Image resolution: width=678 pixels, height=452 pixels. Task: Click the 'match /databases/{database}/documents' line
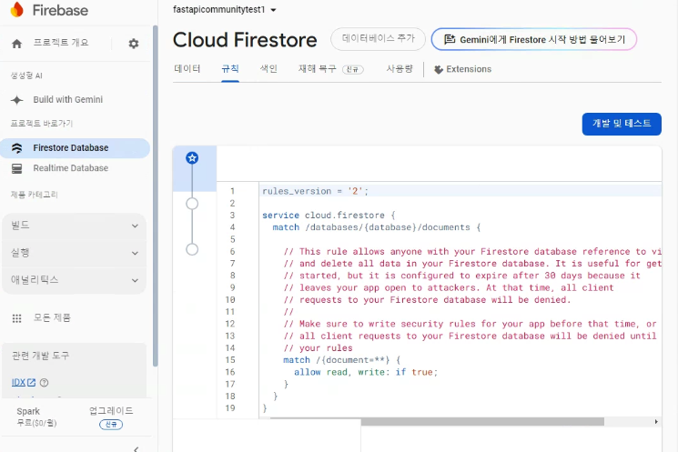(376, 227)
